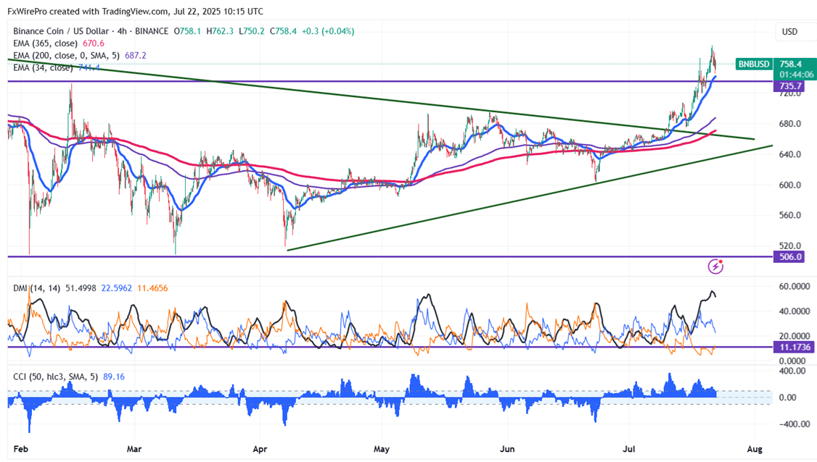This screenshot has width=817, height=462.
Task: Click the 11.4656 -DI value
Action: pyautogui.click(x=152, y=287)
